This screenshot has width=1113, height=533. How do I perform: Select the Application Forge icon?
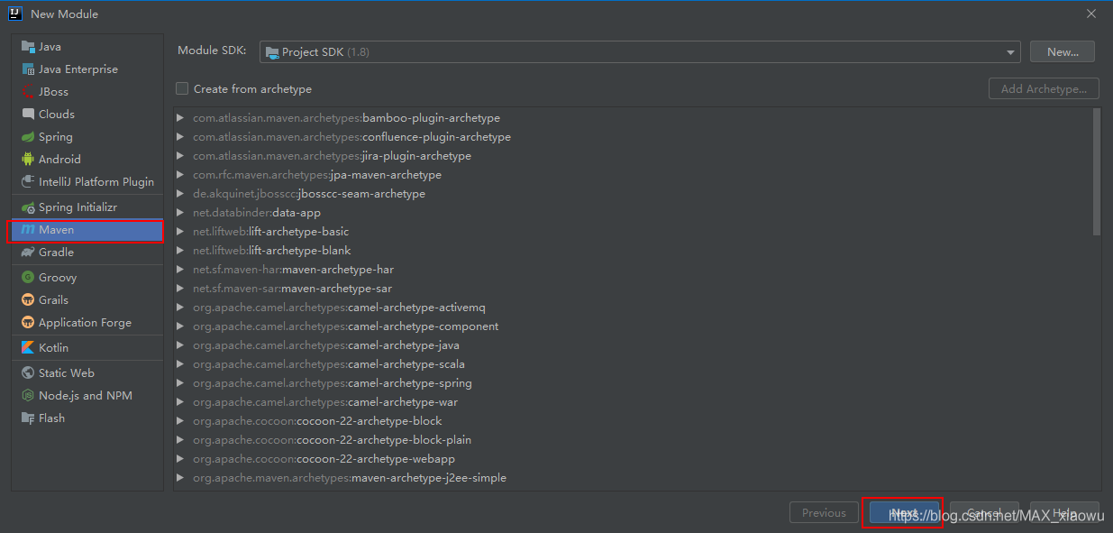tap(28, 323)
